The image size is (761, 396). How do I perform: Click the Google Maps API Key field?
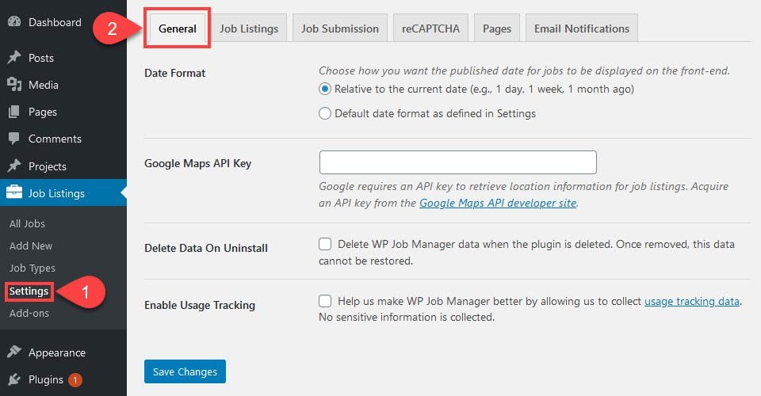click(x=457, y=162)
